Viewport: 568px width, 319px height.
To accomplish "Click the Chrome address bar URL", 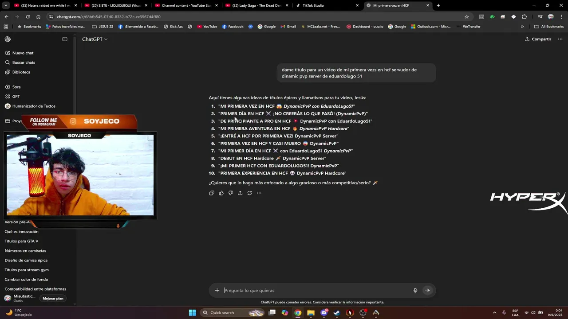I will 109,17.
